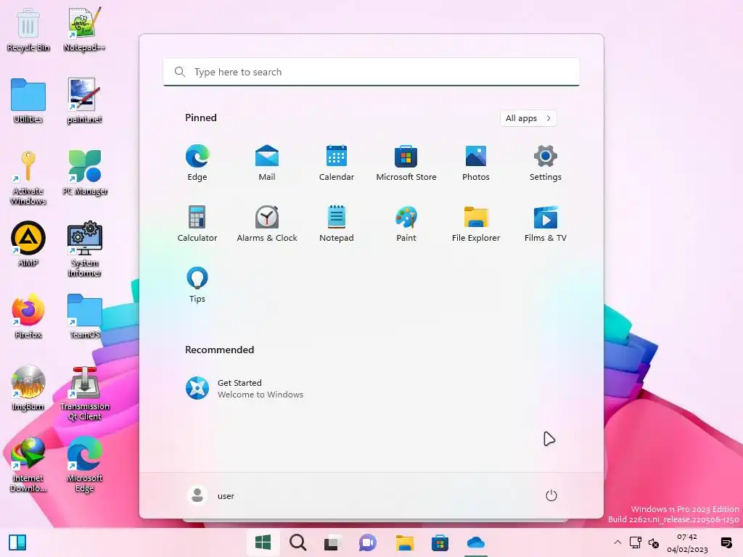Launch the Mail app
Screen dimensions: 743x557
point(267,162)
